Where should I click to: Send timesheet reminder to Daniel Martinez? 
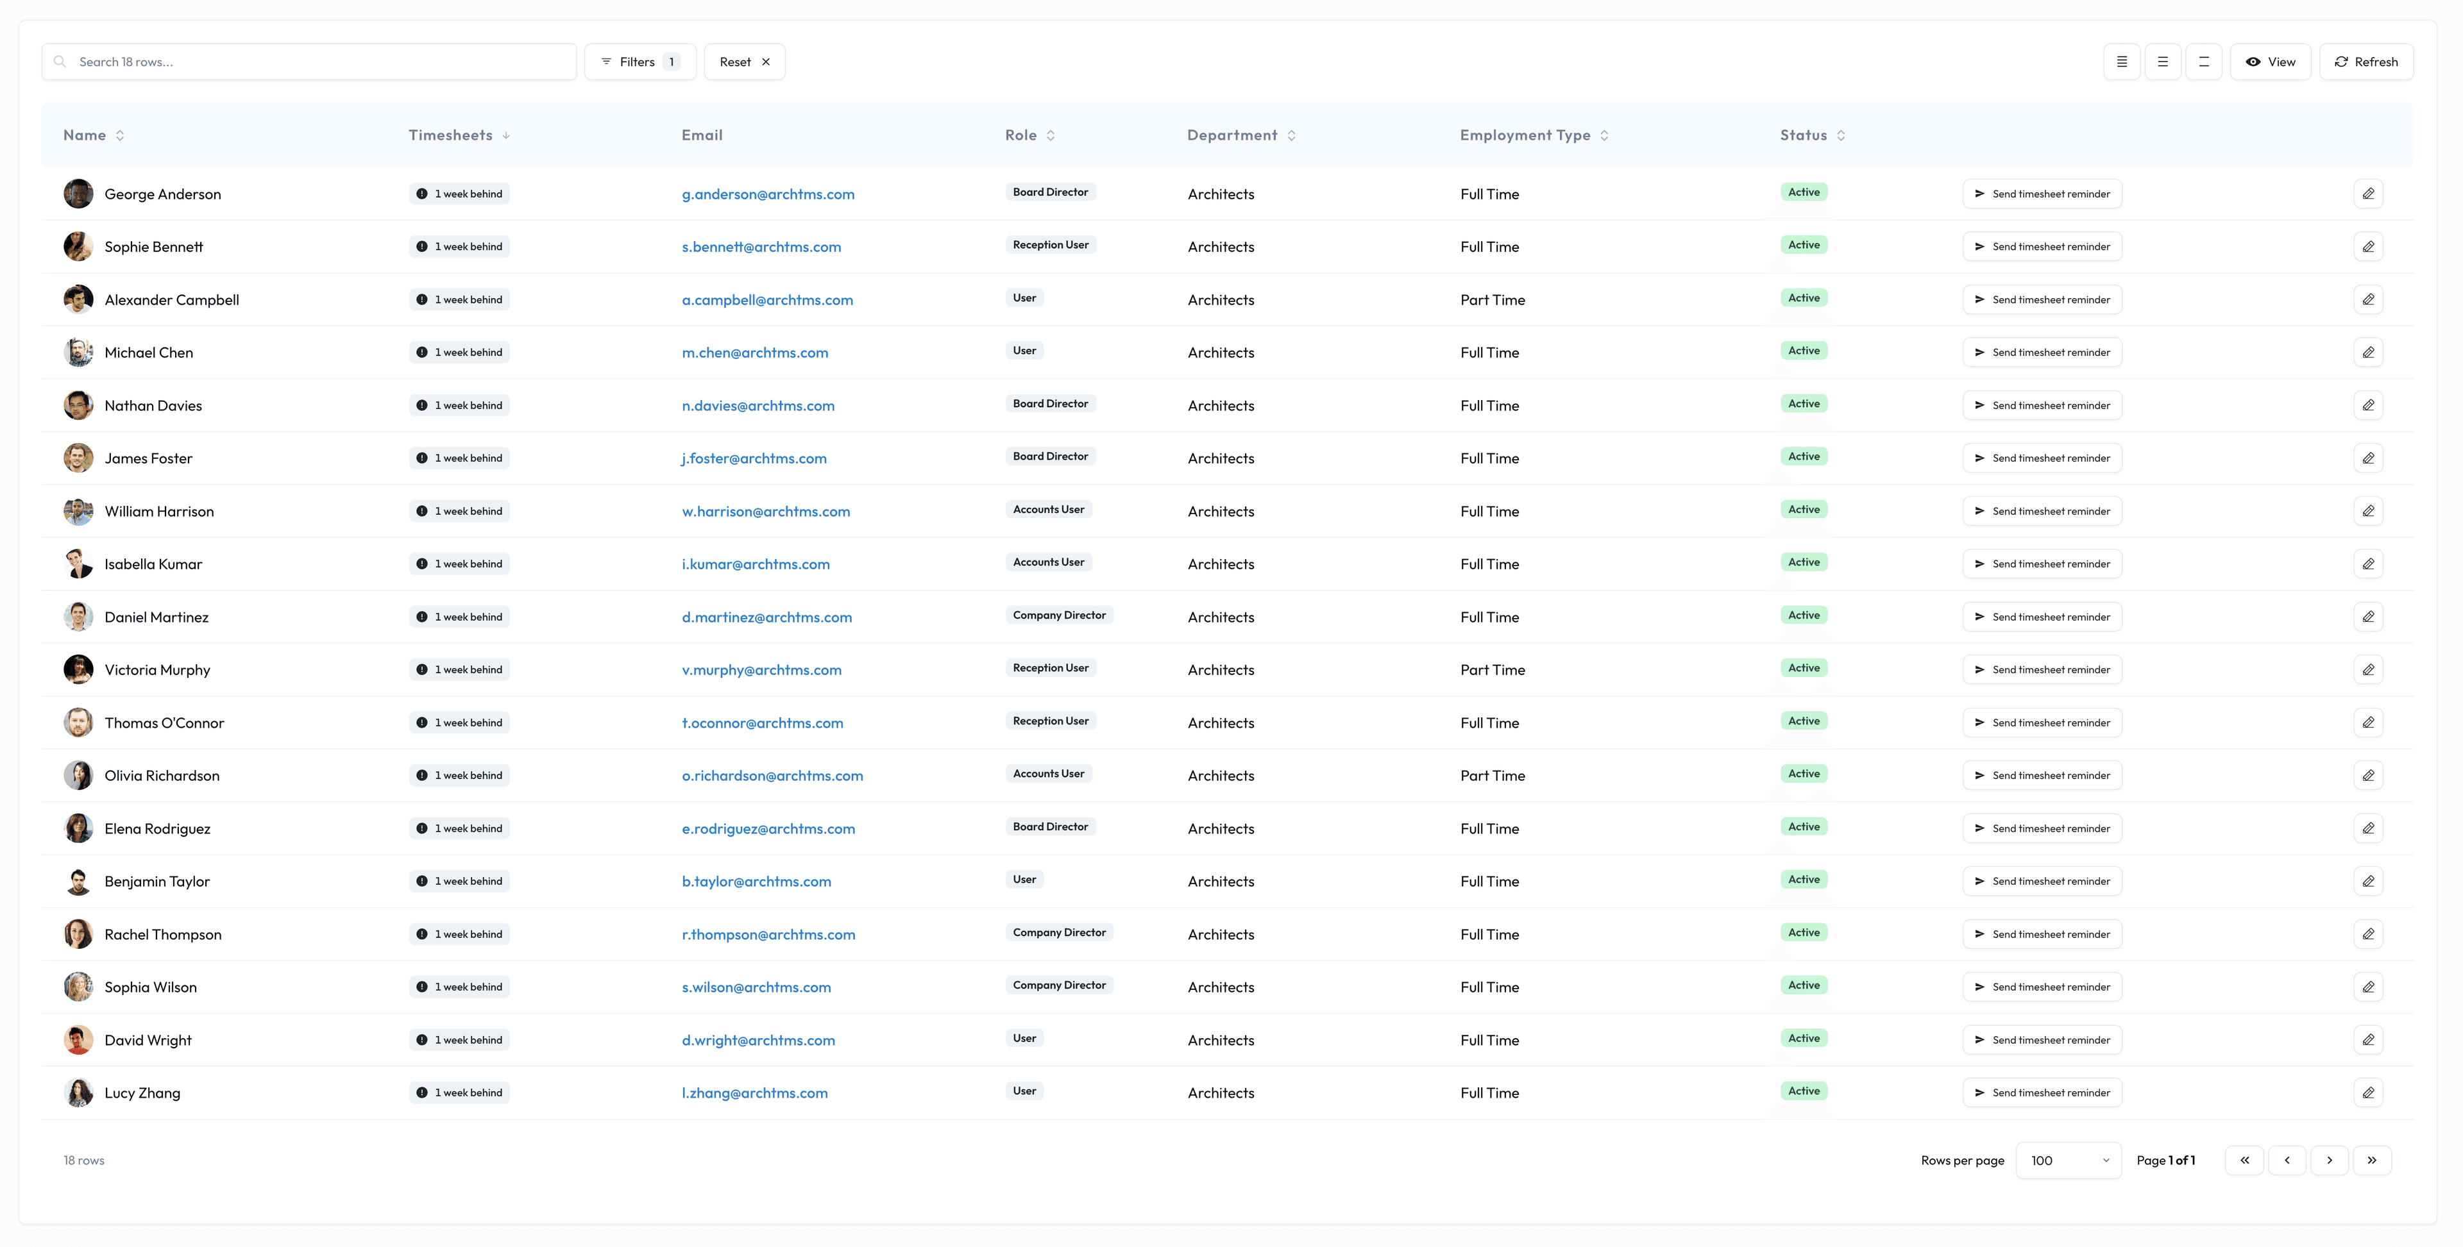[x=2042, y=617]
